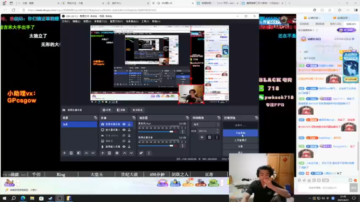Move the selected source up
360x202 pixels.
[x=125, y=153]
